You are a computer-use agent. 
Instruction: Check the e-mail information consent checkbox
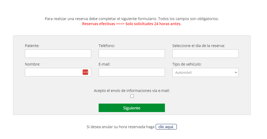click(132, 96)
